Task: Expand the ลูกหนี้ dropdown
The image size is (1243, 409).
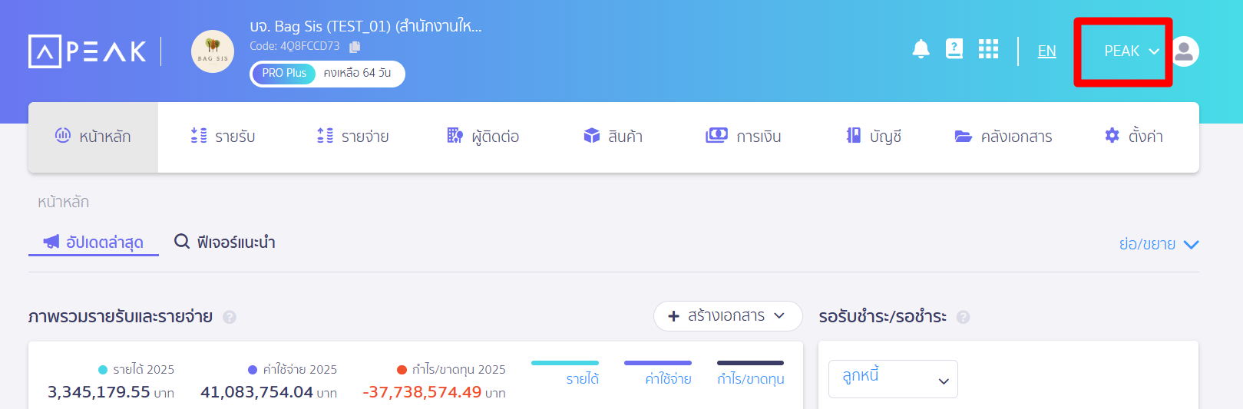Action: point(893,379)
